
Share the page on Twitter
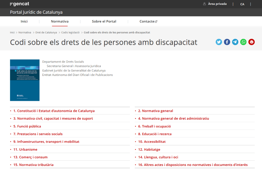coord(219,42)
